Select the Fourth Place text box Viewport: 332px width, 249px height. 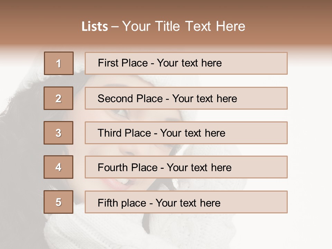coord(186,167)
